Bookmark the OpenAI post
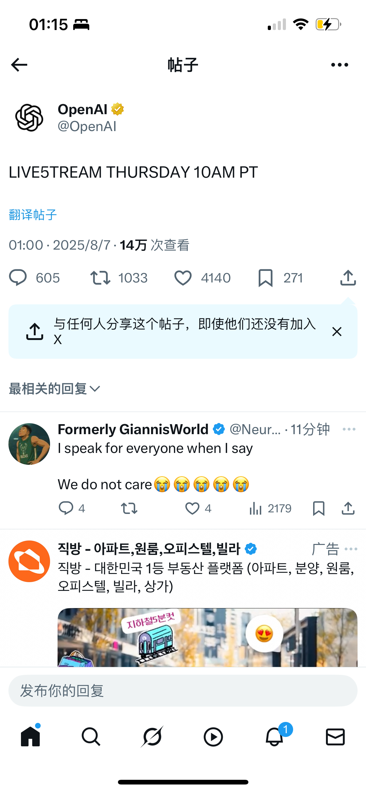366x792 pixels. [x=266, y=278]
